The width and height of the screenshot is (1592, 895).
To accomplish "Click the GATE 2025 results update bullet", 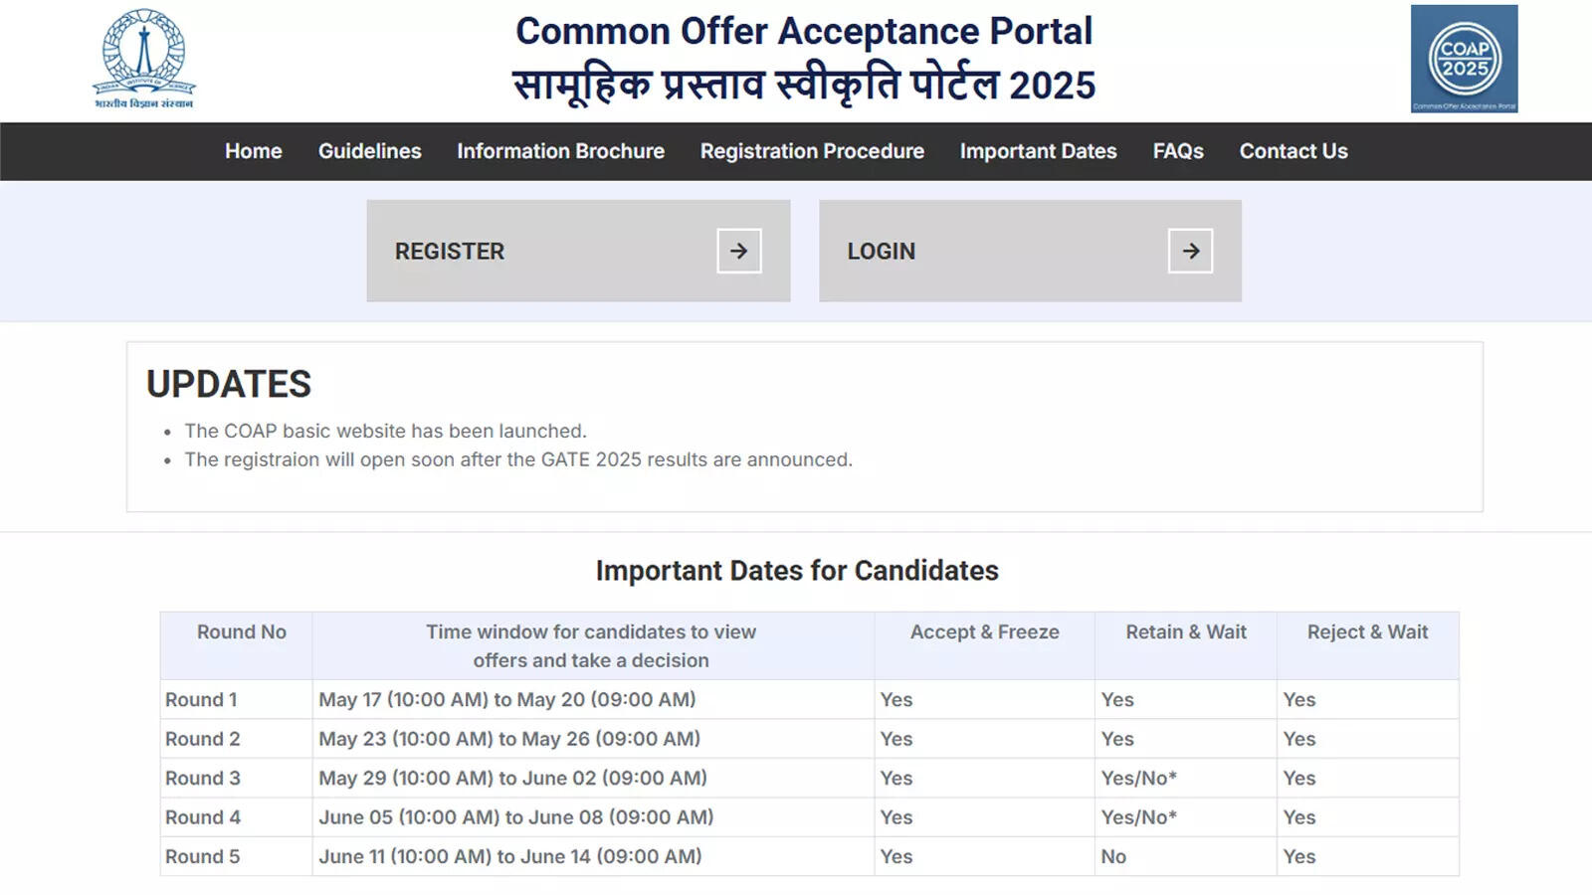I will pyautogui.click(x=518, y=459).
